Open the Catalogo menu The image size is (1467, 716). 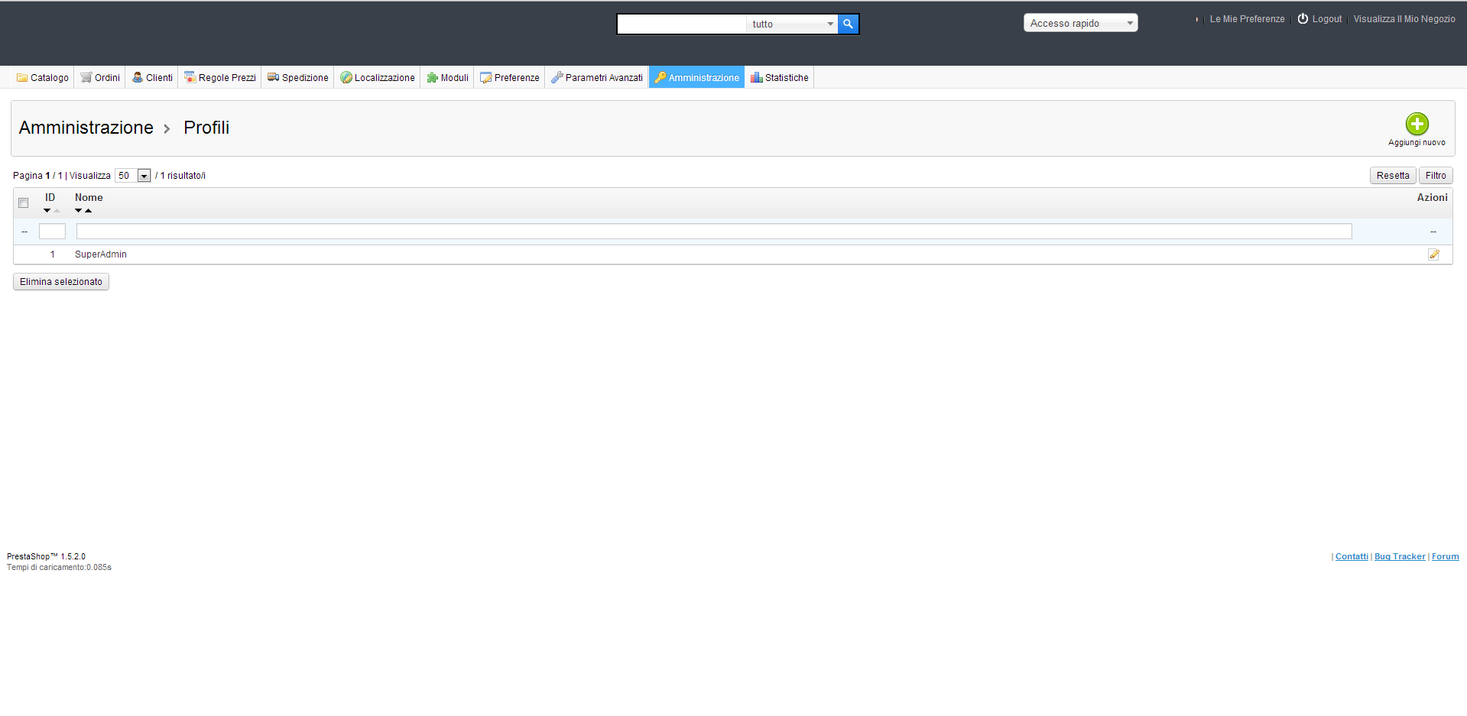(x=43, y=77)
